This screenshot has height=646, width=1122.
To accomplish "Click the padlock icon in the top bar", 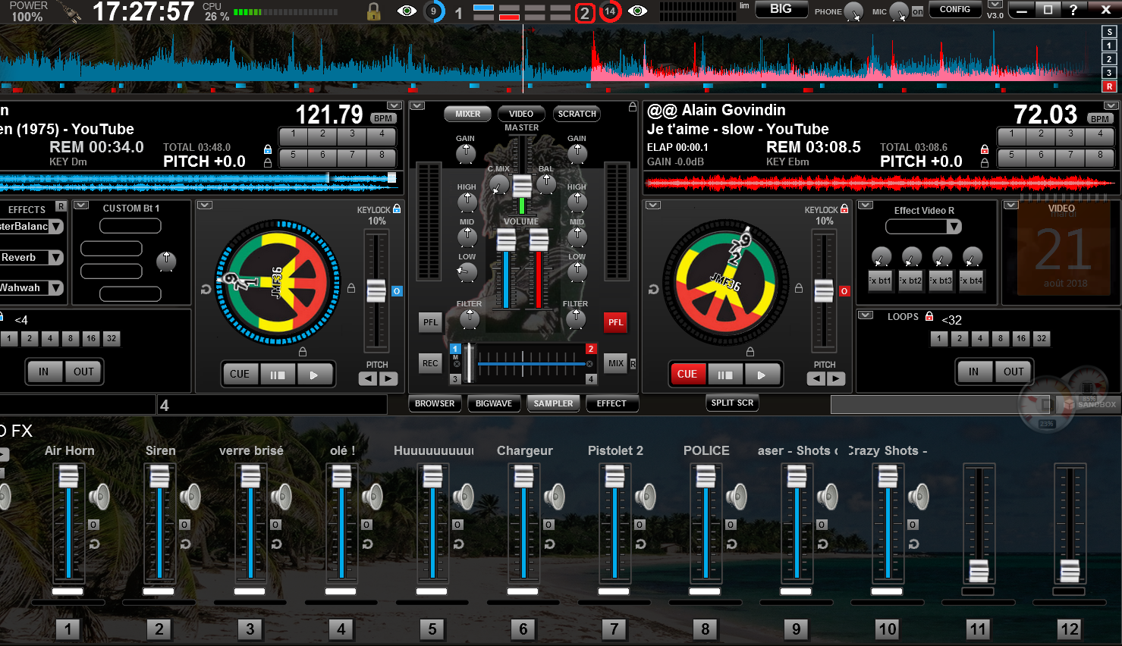I will click(x=373, y=11).
